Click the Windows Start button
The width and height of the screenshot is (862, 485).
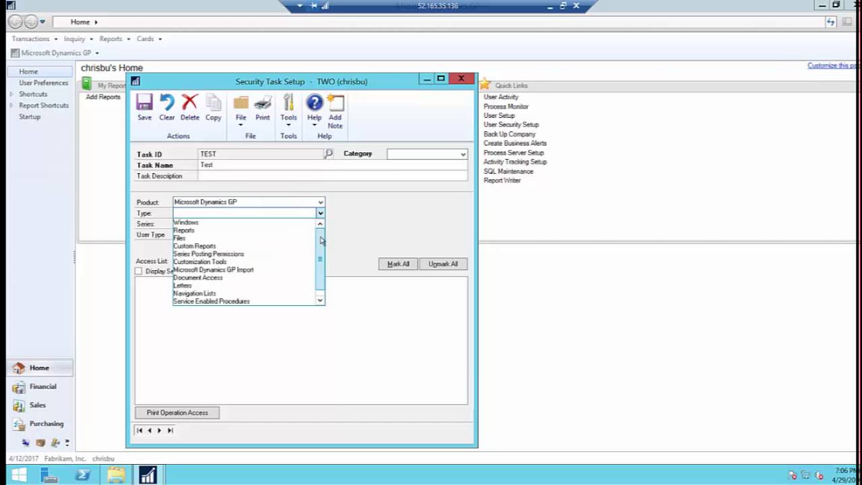coord(18,475)
